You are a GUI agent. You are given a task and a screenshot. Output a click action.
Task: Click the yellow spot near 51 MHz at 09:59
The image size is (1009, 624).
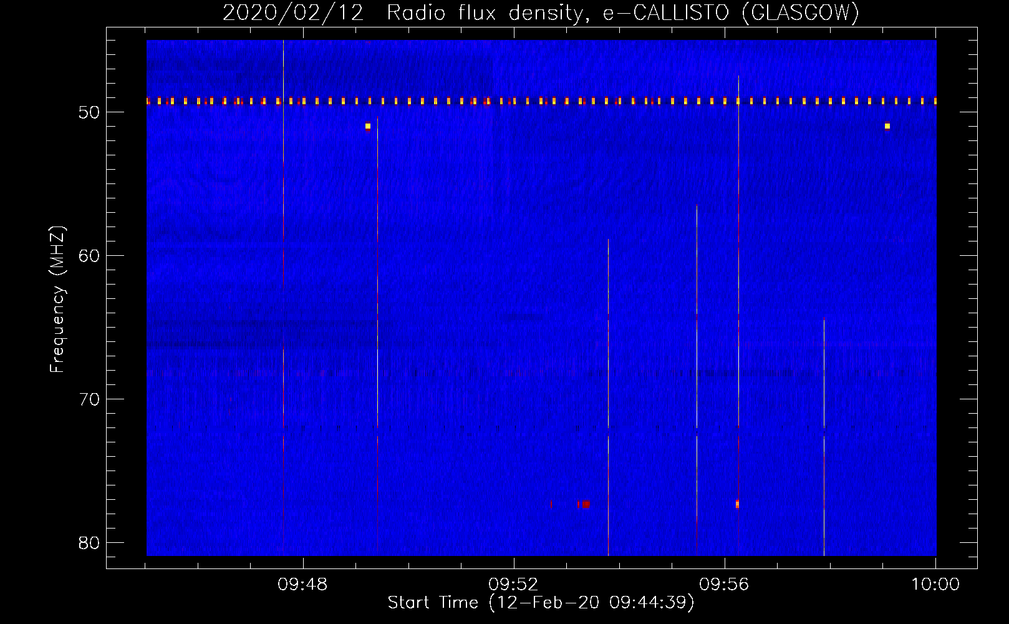[x=887, y=126]
